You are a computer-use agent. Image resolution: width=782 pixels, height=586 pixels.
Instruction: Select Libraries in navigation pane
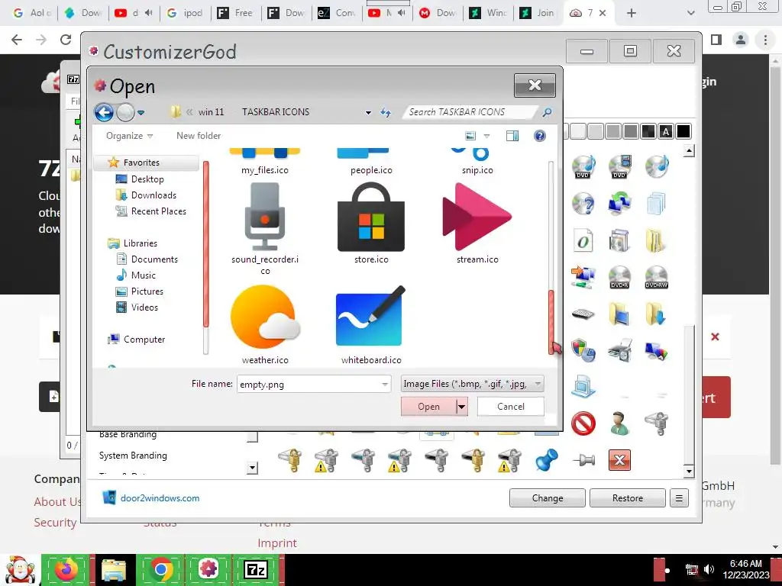tap(141, 243)
